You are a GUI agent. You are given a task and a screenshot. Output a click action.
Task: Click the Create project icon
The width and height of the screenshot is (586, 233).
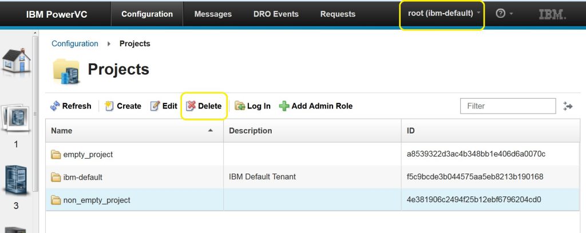(109, 106)
